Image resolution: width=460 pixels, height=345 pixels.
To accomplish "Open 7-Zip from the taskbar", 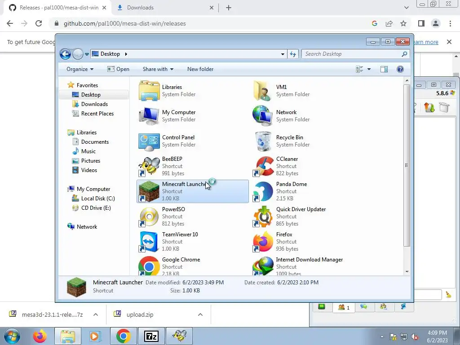I will [151, 336].
